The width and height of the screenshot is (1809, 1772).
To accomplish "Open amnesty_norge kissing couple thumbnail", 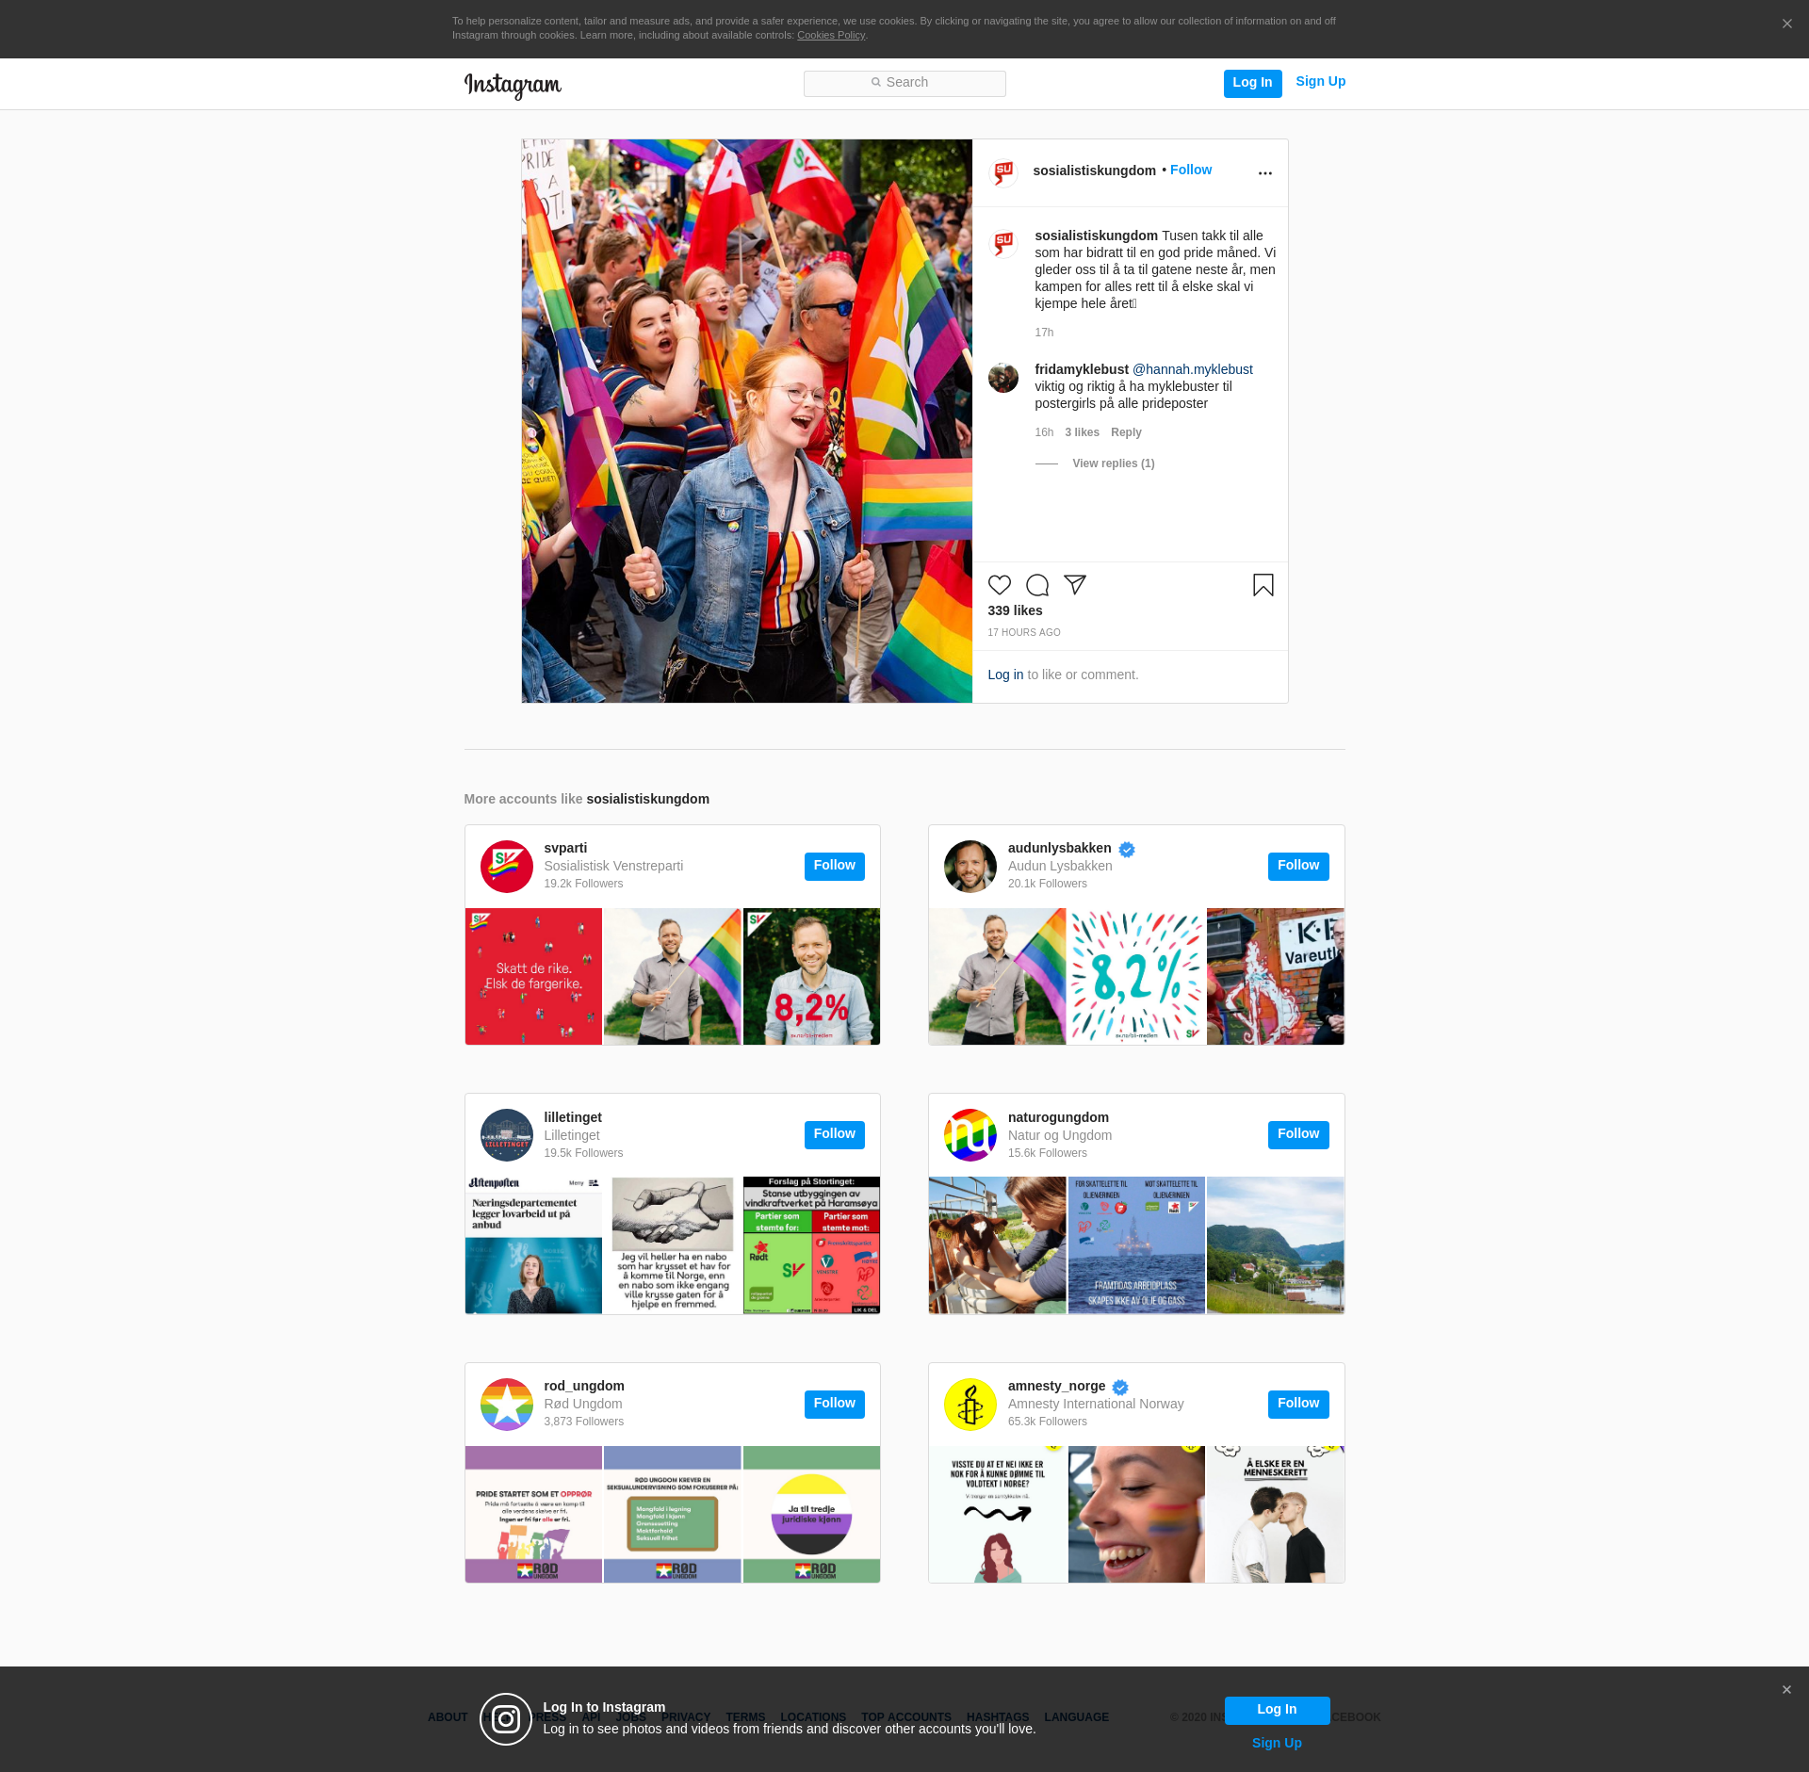I will pyautogui.click(x=1276, y=1514).
